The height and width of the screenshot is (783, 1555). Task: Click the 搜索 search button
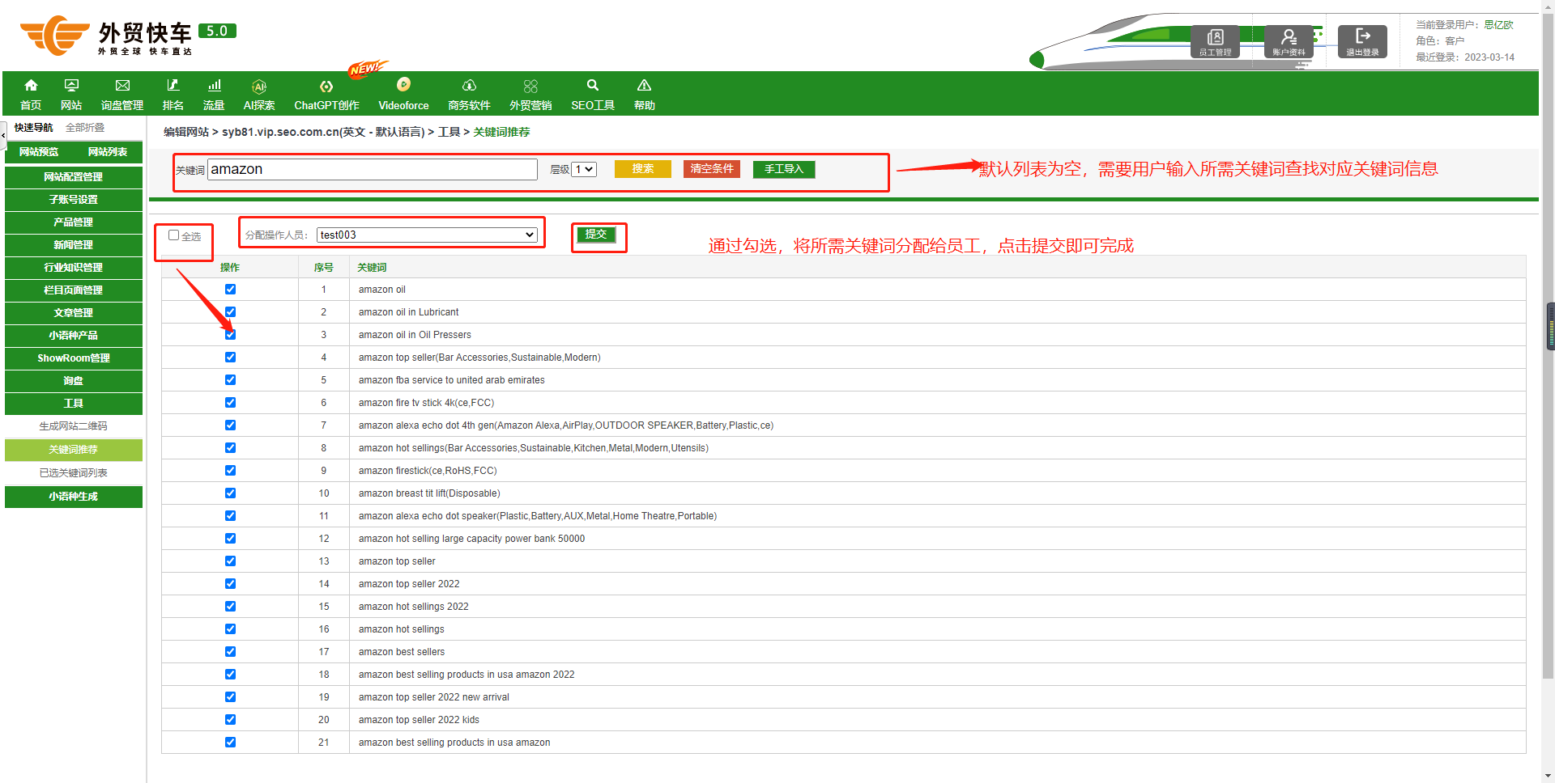point(643,168)
